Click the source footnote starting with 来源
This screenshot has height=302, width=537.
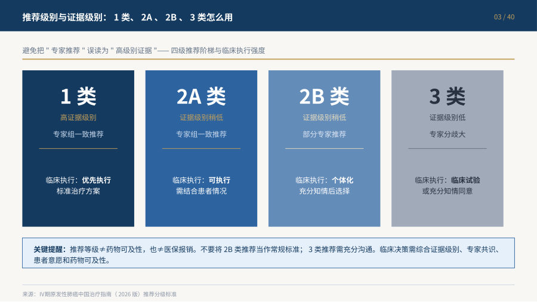99,294
